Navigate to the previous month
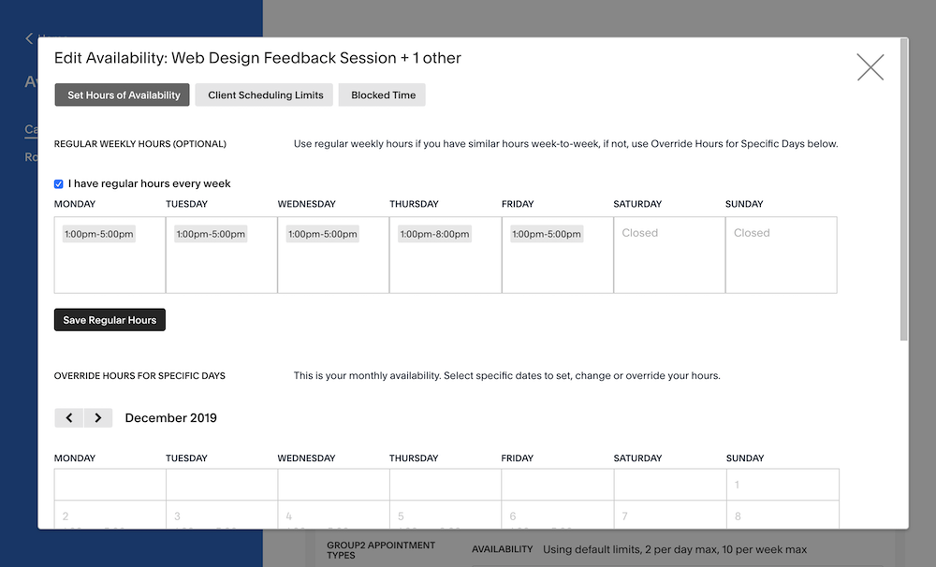Image resolution: width=936 pixels, height=567 pixels. [69, 417]
